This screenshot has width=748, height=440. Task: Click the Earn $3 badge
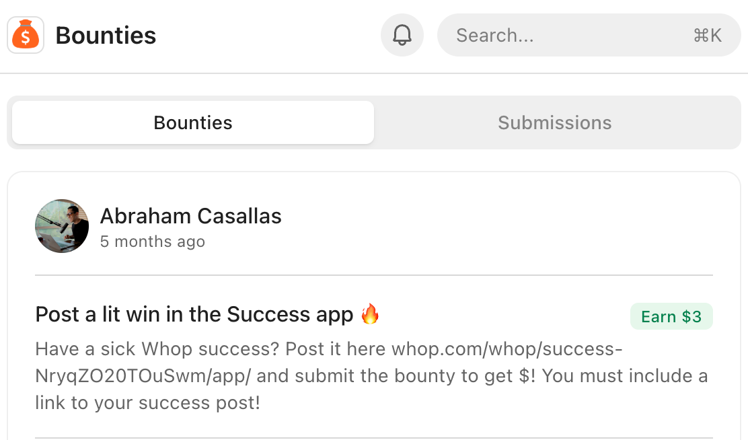click(x=671, y=317)
